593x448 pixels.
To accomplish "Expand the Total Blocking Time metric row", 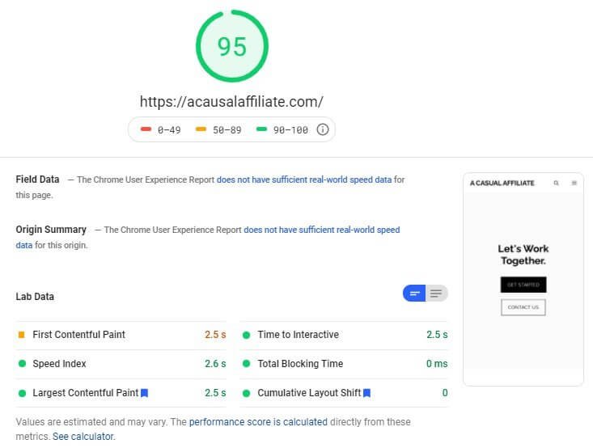I will coord(344,364).
